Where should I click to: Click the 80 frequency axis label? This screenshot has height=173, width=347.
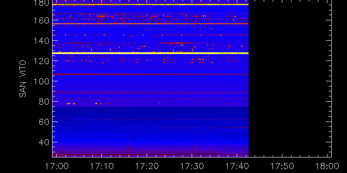tap(44, 102)
